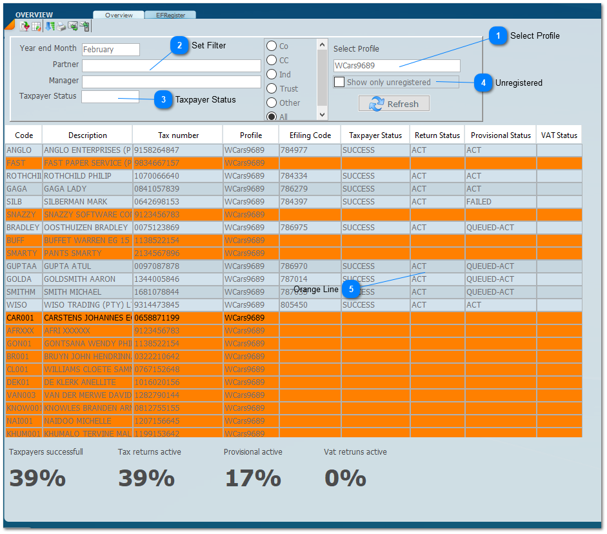
Task: Switch to the Overview tab
Action: click(x=119, y=15)
